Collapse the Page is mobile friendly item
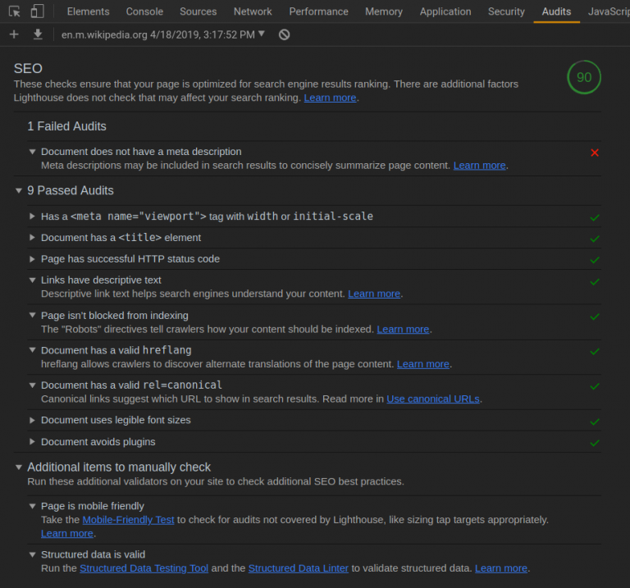This screenshot has height=588, width=630. (x=33, y=506)
